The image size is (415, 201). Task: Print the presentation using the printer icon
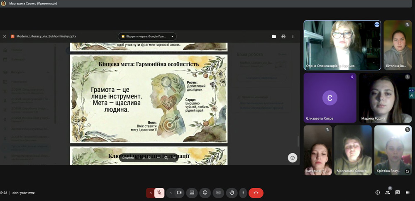coord(283,37)
